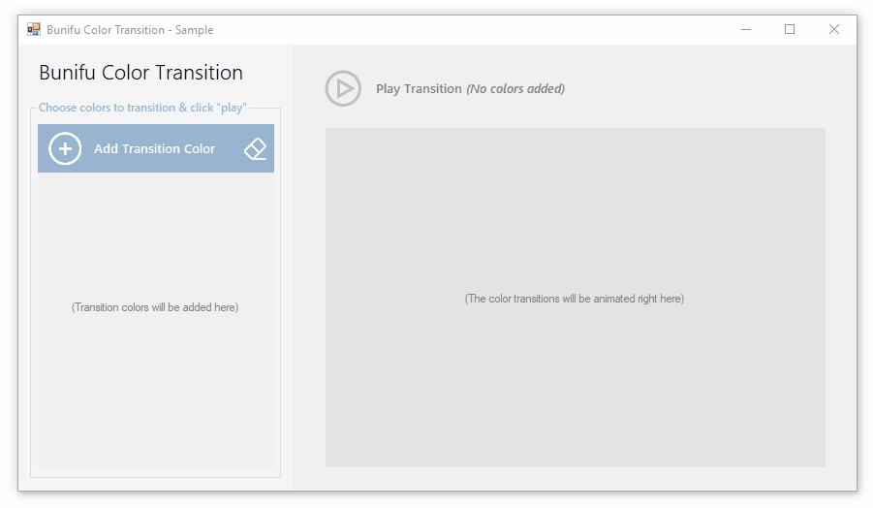Click empty title bar space left of minimize

(484, 30)
